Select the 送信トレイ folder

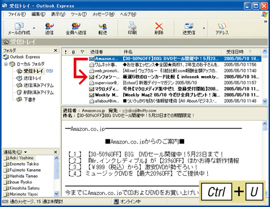click(29, 78)
